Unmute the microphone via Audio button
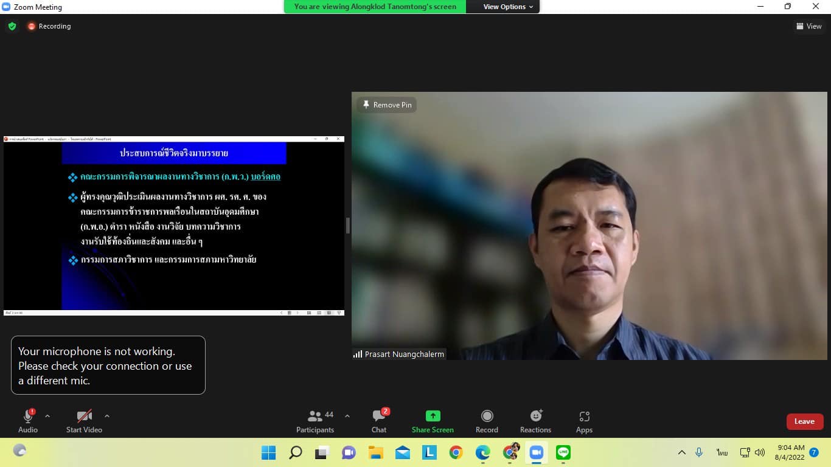The image size is (831, 467). [28, 421]
